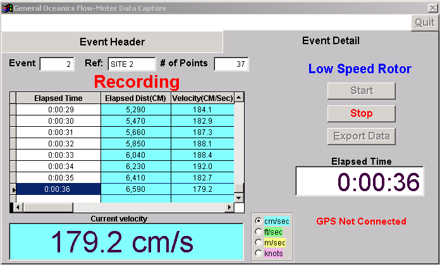The image size is (440, 265).
Task: Close the Flow-Meter Data Capture window
Action: [x=432, y=8]
